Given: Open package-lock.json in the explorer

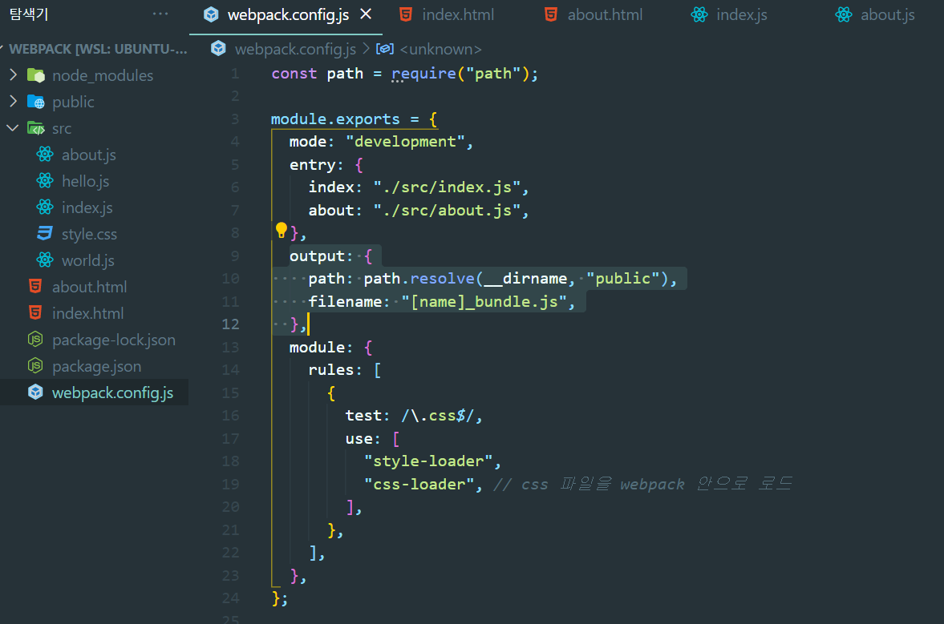Looking at the screenshot, I should (x=114, y=340).
